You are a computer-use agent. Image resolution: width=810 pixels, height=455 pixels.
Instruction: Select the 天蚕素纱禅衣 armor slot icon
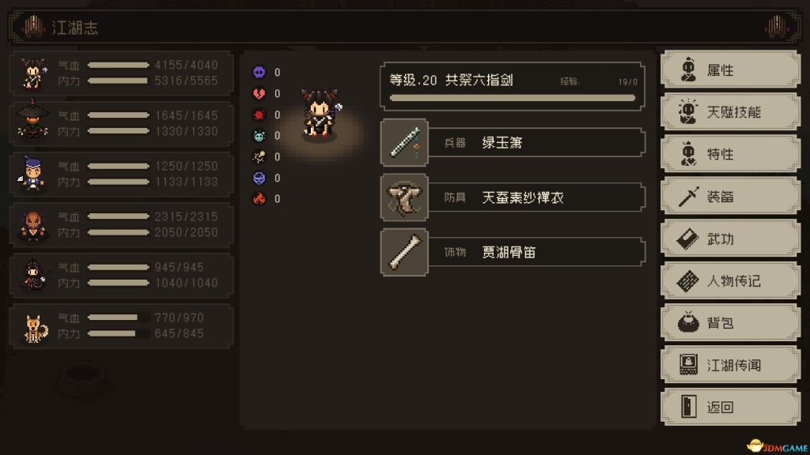click(x=404, y=197)
